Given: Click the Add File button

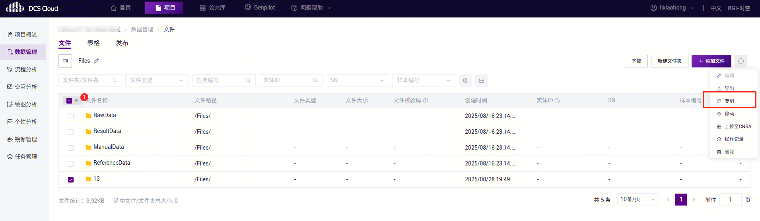Looking at the screenshot, I should [x=711, y=61].
